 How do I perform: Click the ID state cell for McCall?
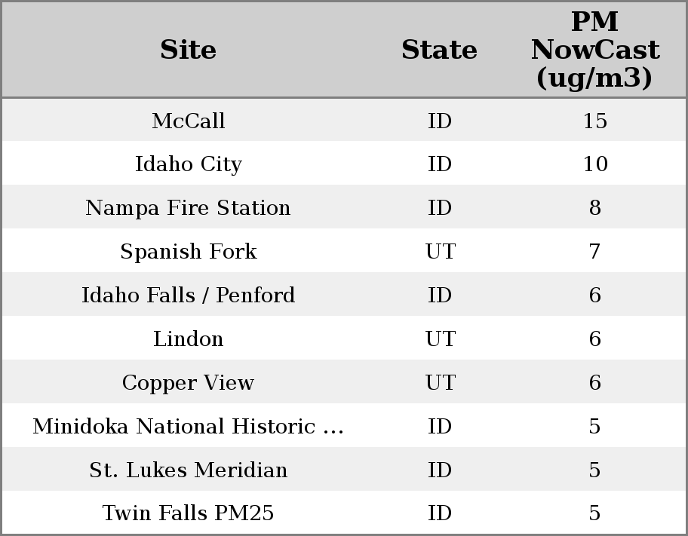440,121
